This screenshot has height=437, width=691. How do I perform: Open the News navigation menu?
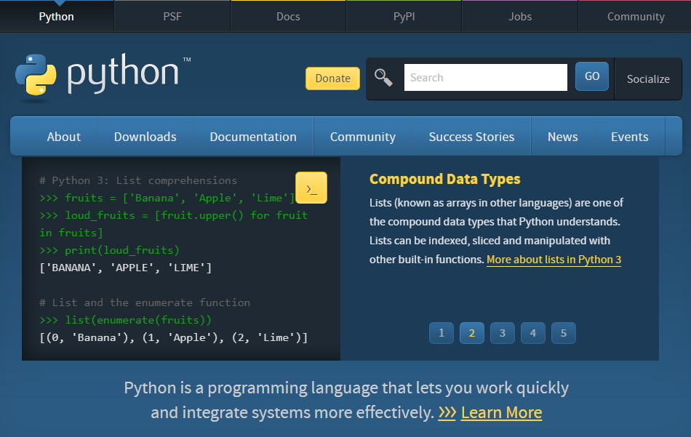pyautogui.click(x=563, y=137)
